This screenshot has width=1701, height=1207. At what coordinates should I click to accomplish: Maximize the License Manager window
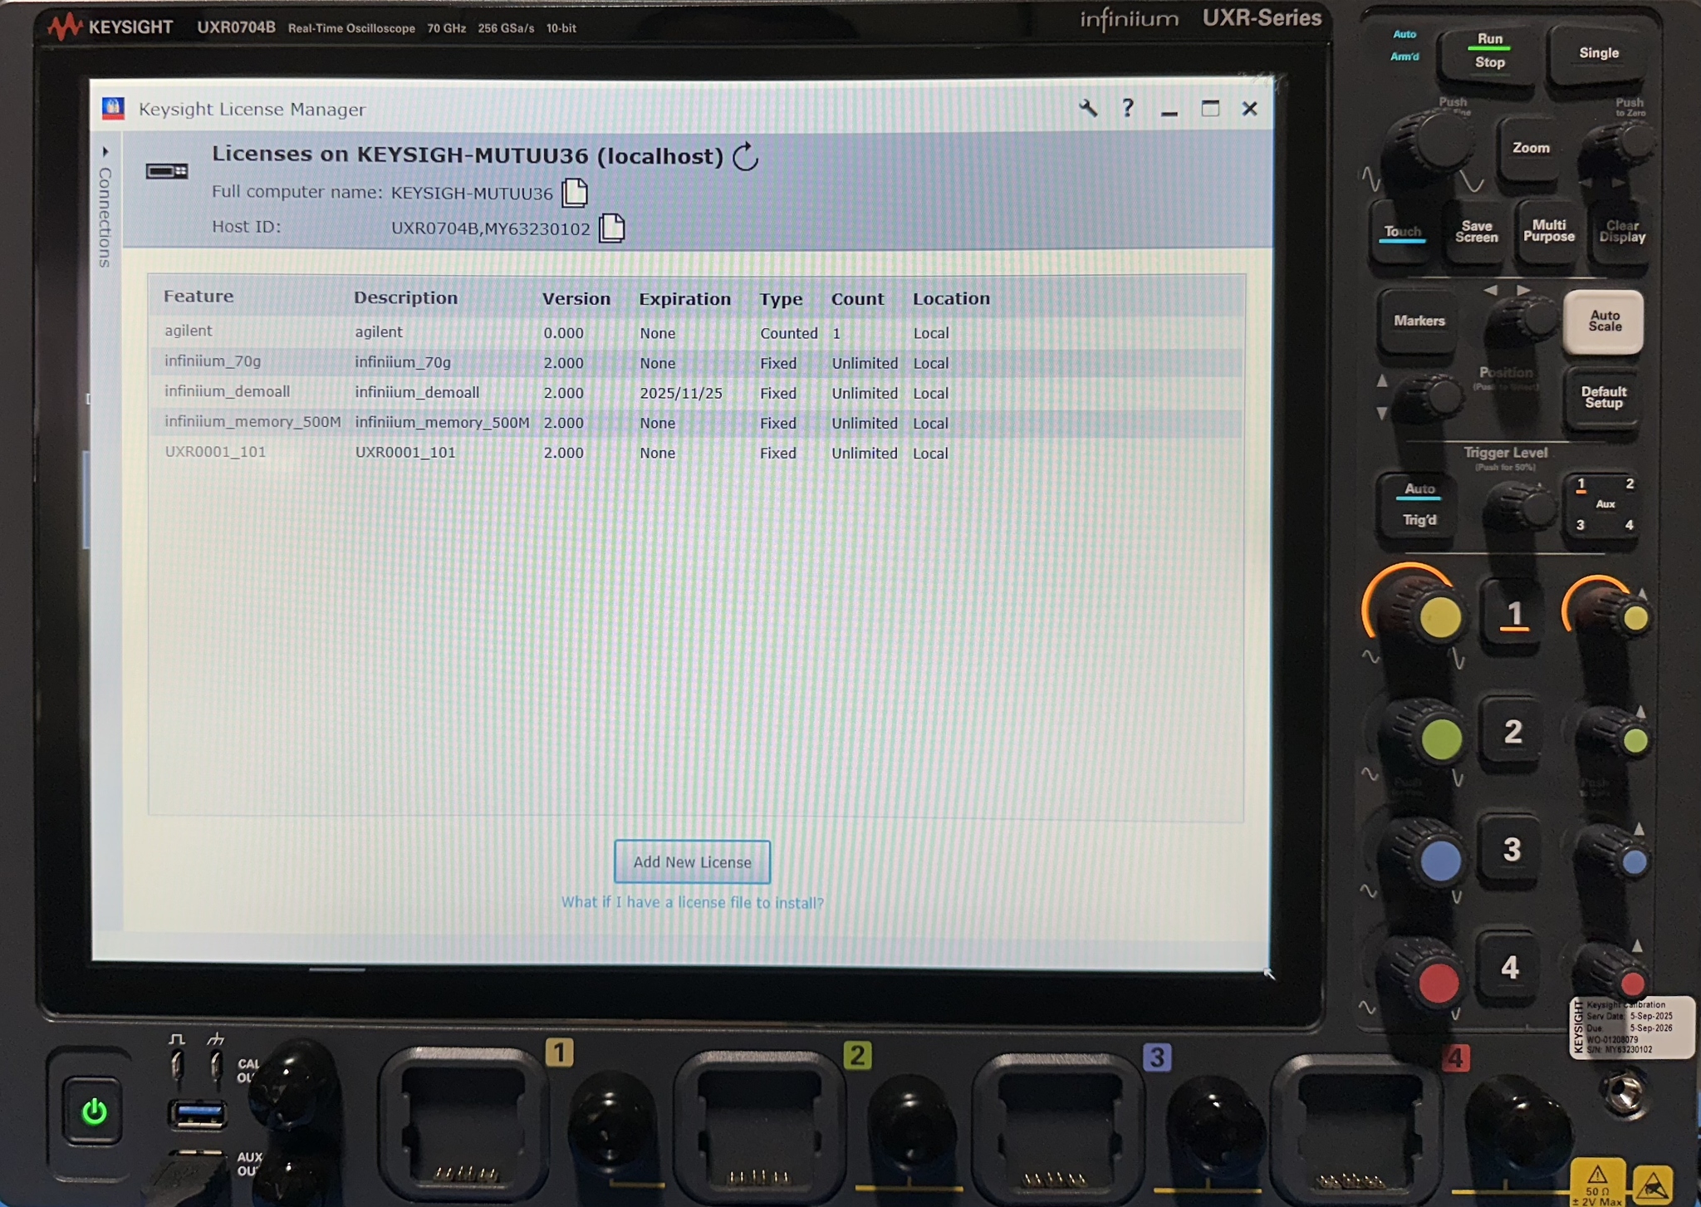[x=1210, y=109]
